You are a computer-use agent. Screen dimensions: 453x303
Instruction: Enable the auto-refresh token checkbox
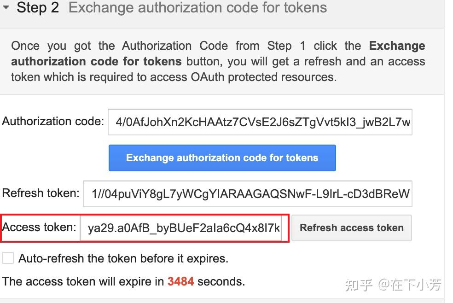pyautogui.click(x=8, y=258)
